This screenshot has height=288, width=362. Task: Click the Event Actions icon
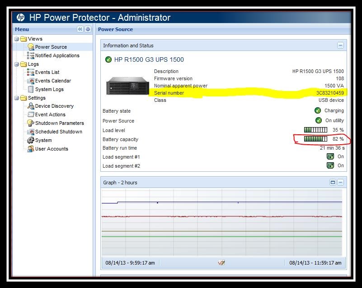[31, 114]
